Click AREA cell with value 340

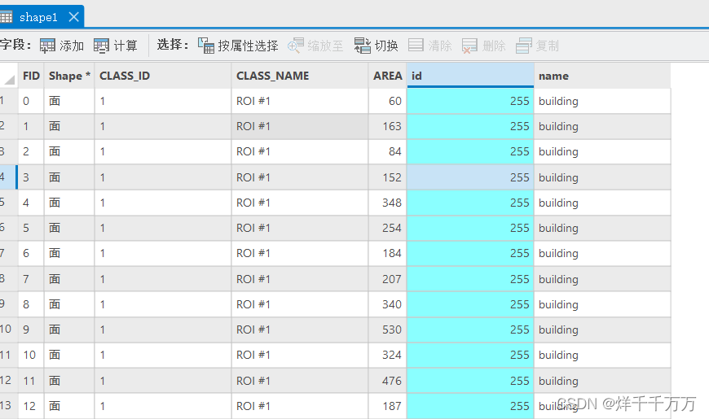388,304
